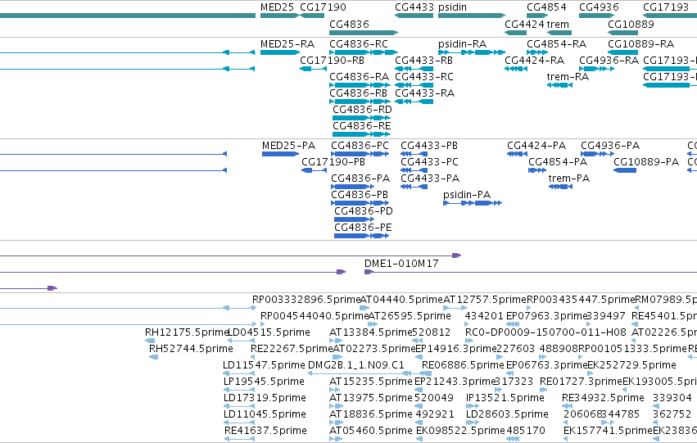Viewport: 697px width, 443px height.
Task: Click transcript CG4836-RB
Action: (358, 93)
